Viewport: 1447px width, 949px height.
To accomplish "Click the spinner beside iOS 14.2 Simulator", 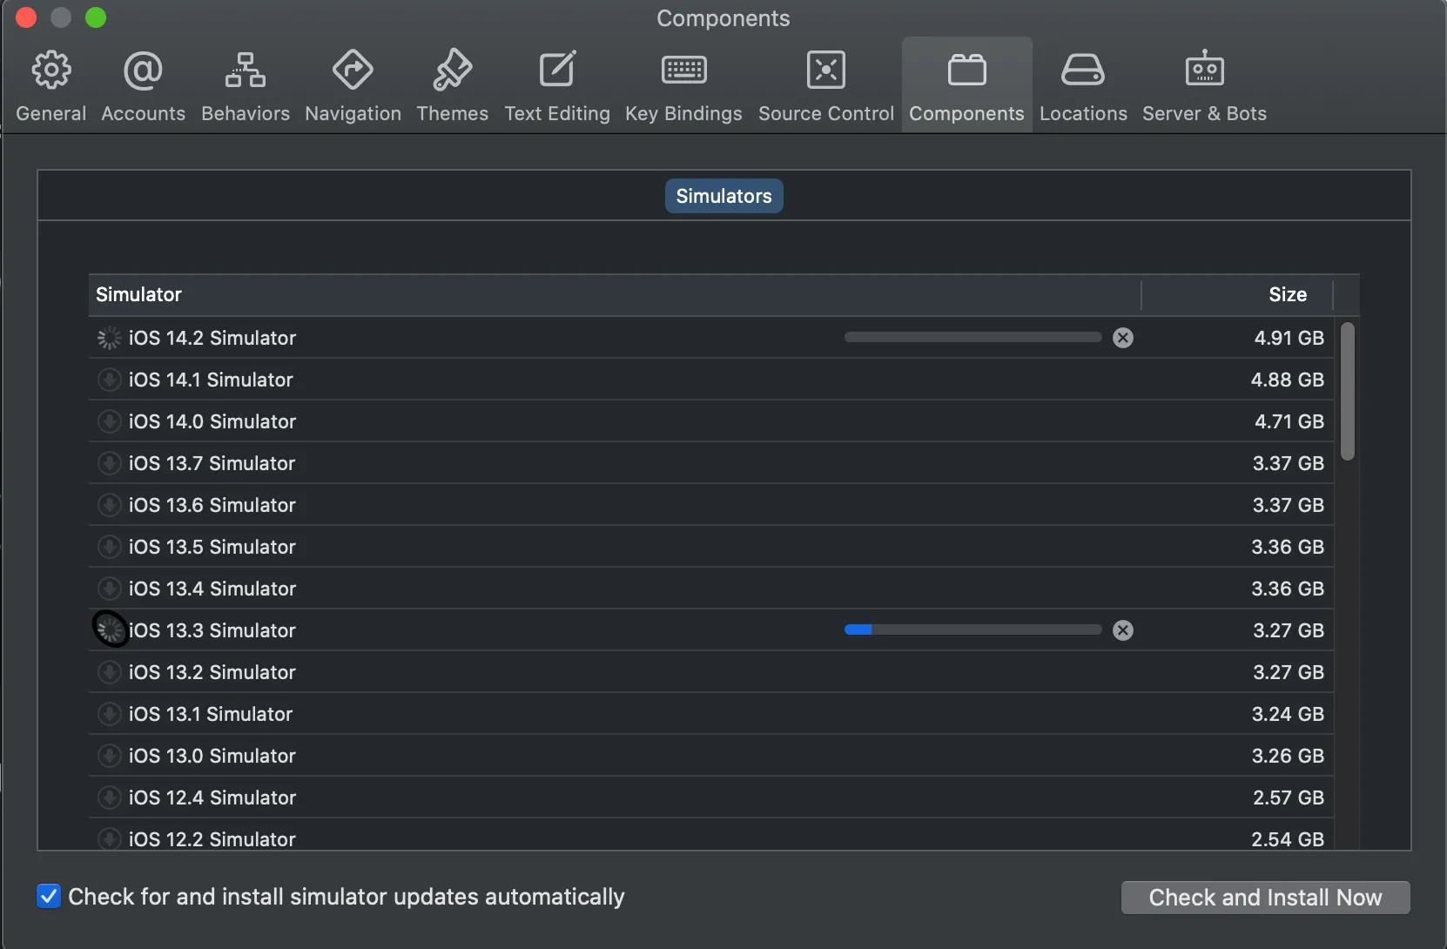I will click(109, 338).
